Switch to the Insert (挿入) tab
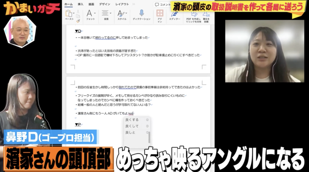Screen dimensions: 309x172 pyautogui.click(x=80, y=4)
